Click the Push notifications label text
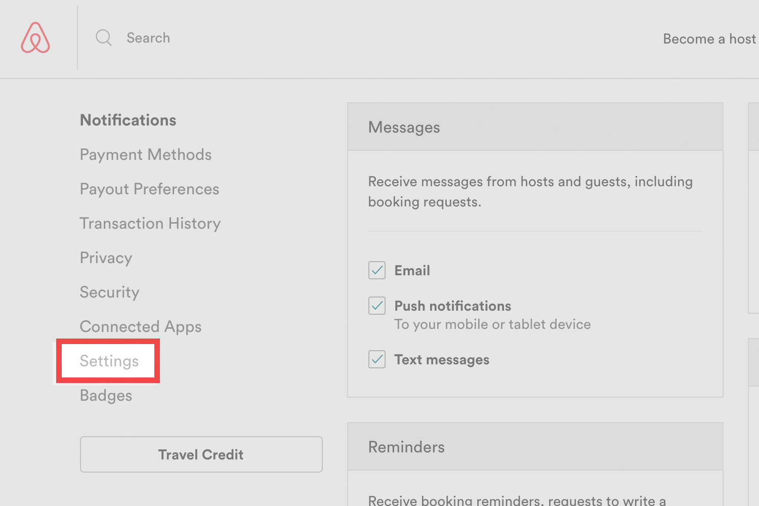Viewport: 759px width, 506px height. point(452,306)
